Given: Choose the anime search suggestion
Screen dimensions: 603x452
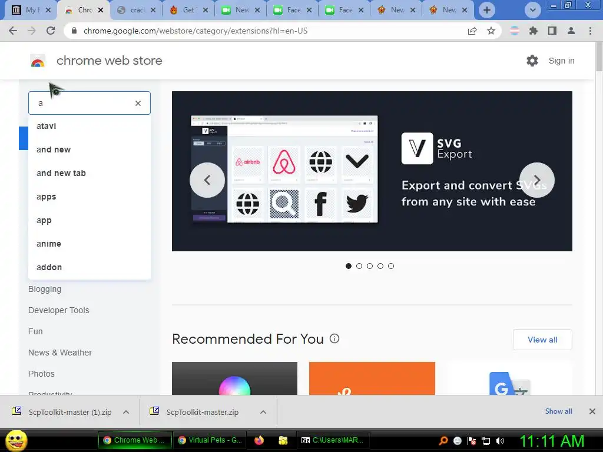Looking at the screenshot, I should coord(90,244).
